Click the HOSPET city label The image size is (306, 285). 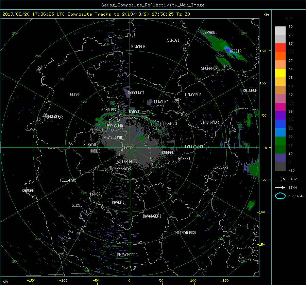click(x=184, y=159)
